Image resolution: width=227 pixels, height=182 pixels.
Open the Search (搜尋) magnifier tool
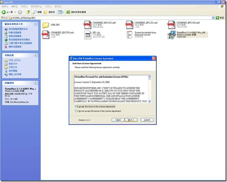click(35, 12)
